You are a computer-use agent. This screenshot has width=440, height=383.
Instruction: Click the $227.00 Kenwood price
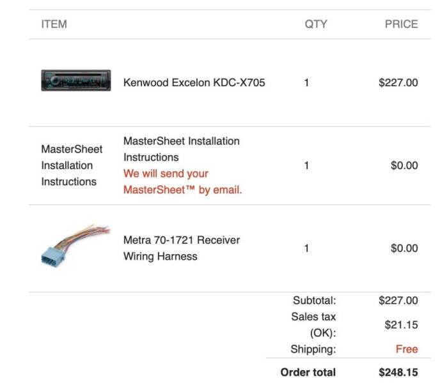(x=398, y=82)
